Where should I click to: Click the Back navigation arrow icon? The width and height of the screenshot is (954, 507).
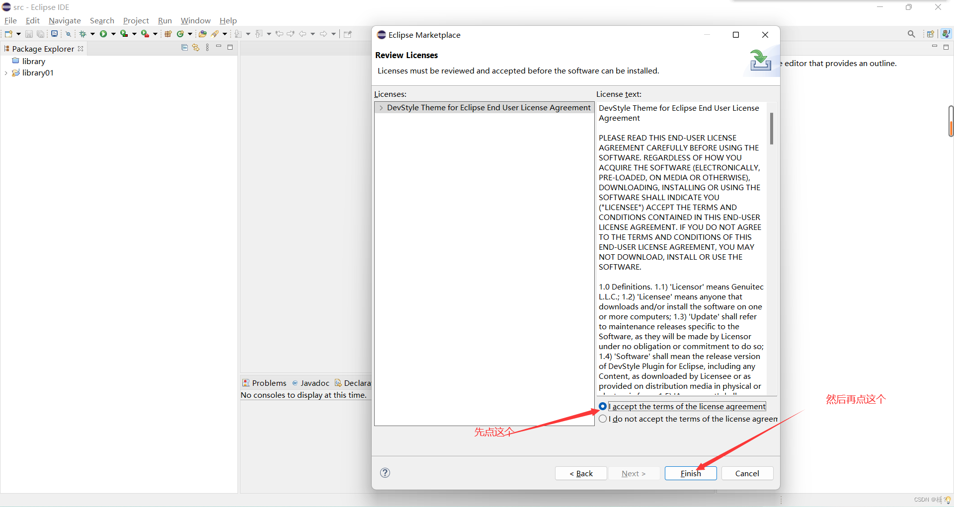[302, 34]
